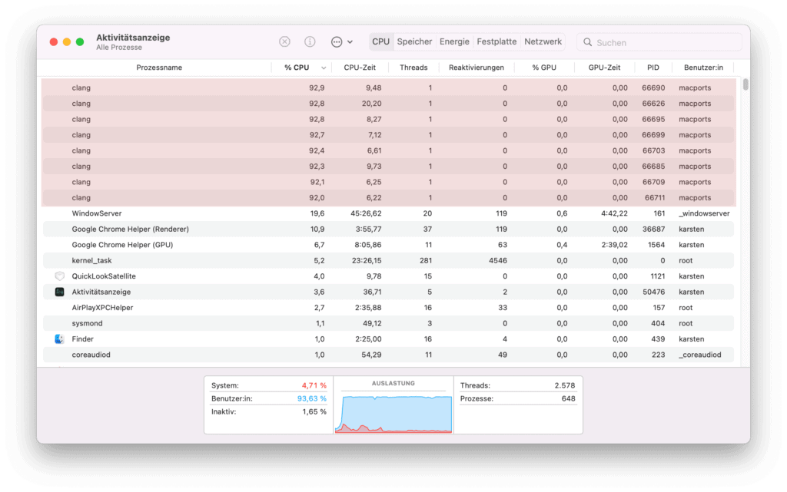This screenshot has height=492, width=787.
Task: Sort by the % GPU column header
Action: (544, 67)
